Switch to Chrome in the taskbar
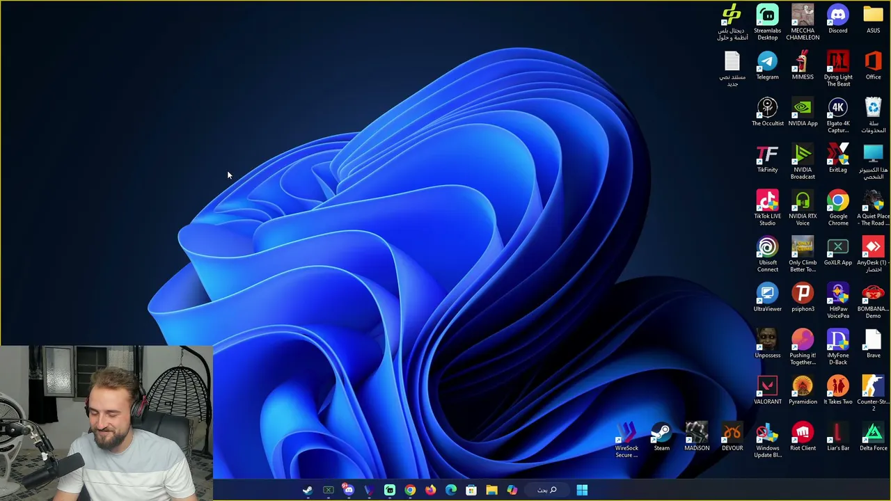This screenshot has height=501, width=891. [x=410, y=490]
